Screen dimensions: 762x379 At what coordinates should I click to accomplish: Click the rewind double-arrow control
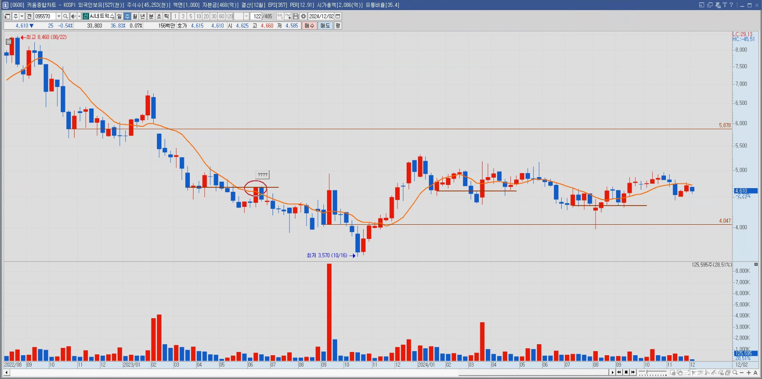[619, 372]
